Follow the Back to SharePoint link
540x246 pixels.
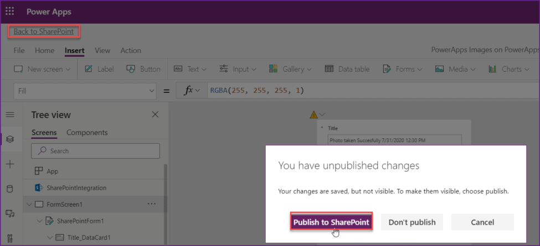[43, 32]
